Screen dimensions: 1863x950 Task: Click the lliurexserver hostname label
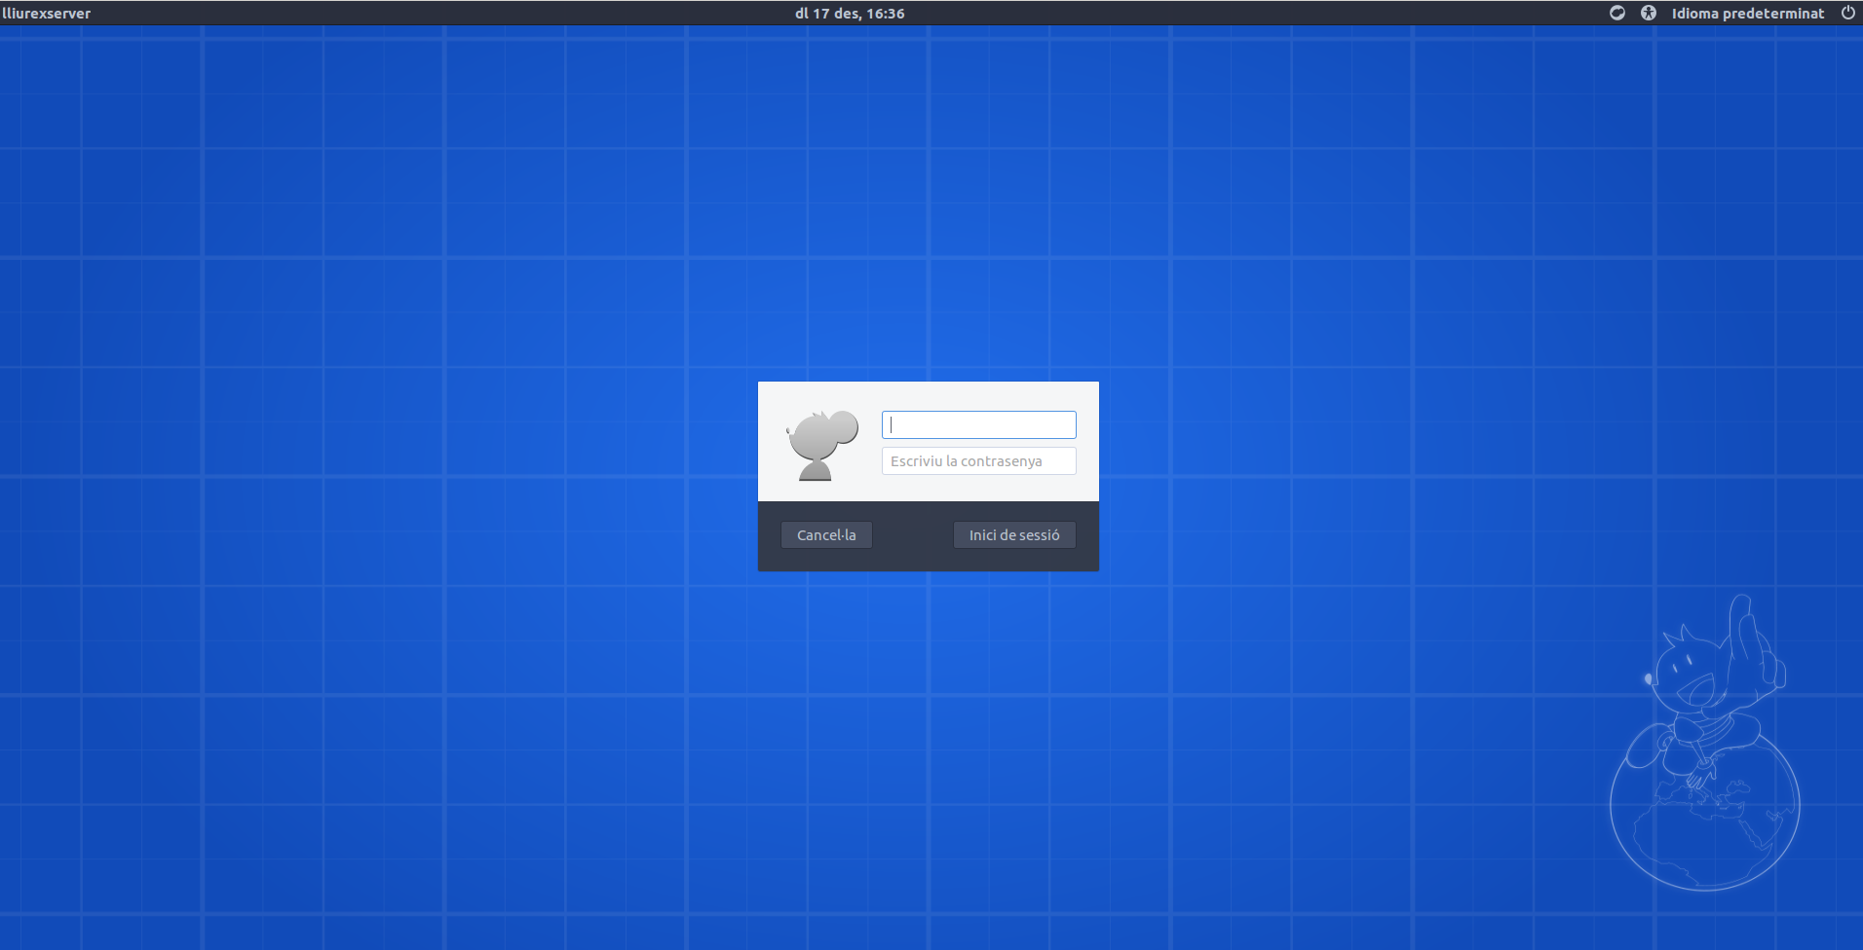(47, 14)
